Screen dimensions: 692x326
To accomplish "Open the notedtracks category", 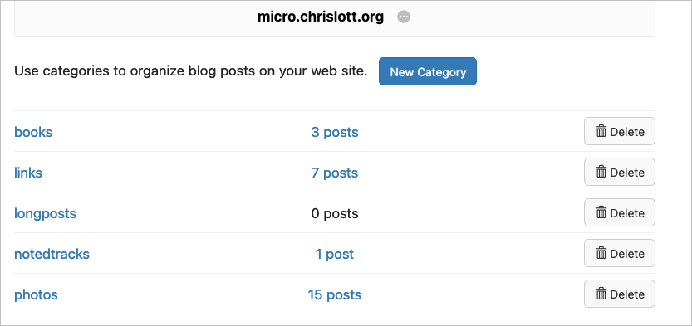I will coord(52,254).
